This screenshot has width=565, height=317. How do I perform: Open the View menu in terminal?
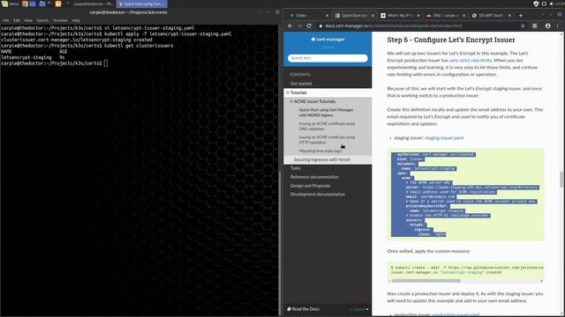pyautogui.click(x=28, y=20)
